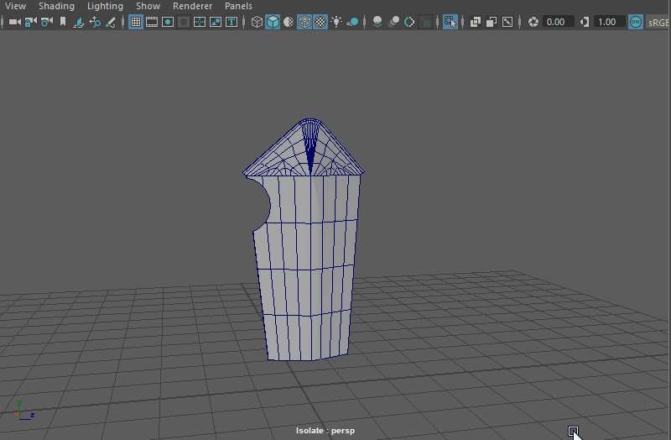
Task: Toggle XRay Active Components icon
Action: pos(492,22)
